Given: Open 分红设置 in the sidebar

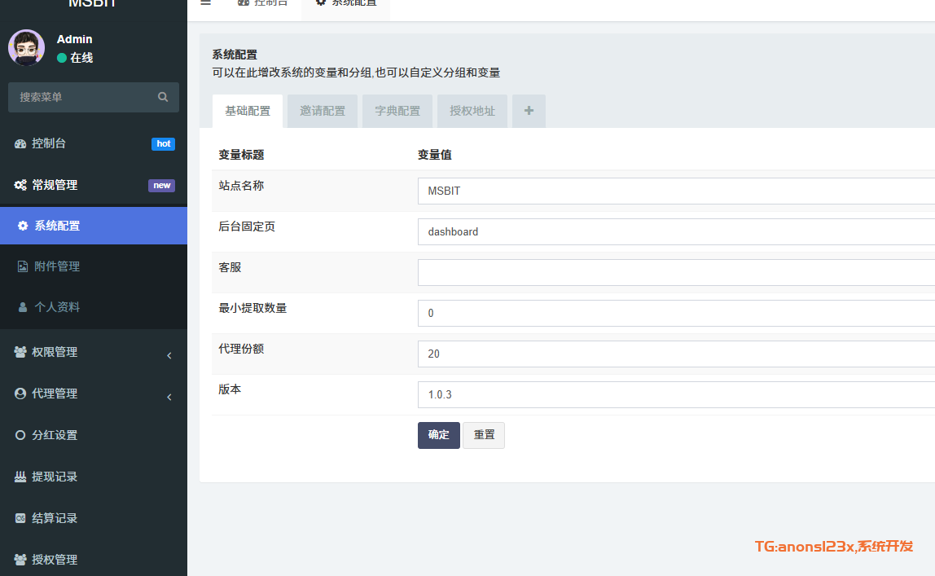Looking at the screenshot, I should tap(55, 435).
